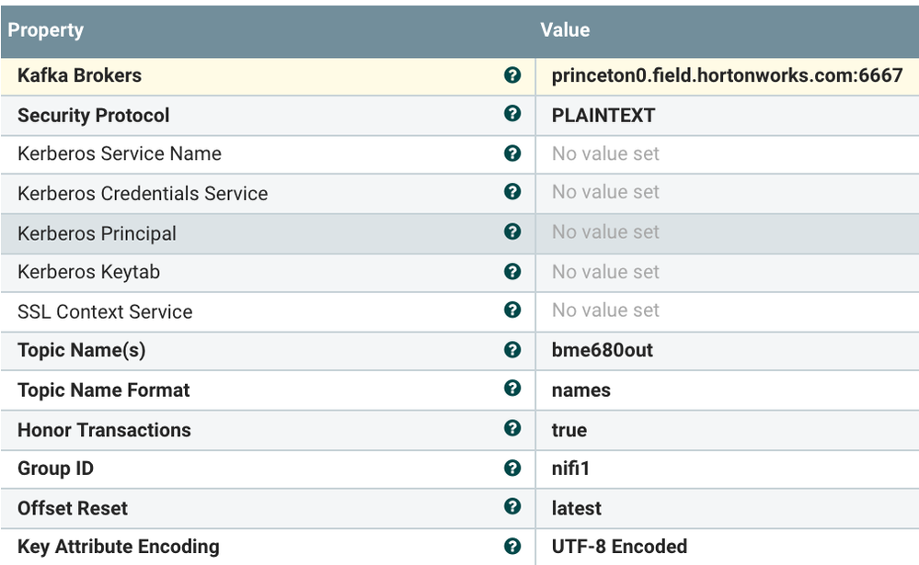The image size is (919, 565).
Task: Click the Topic Name Format help icon
Action: pyautogui.click(x=513, y=389)
